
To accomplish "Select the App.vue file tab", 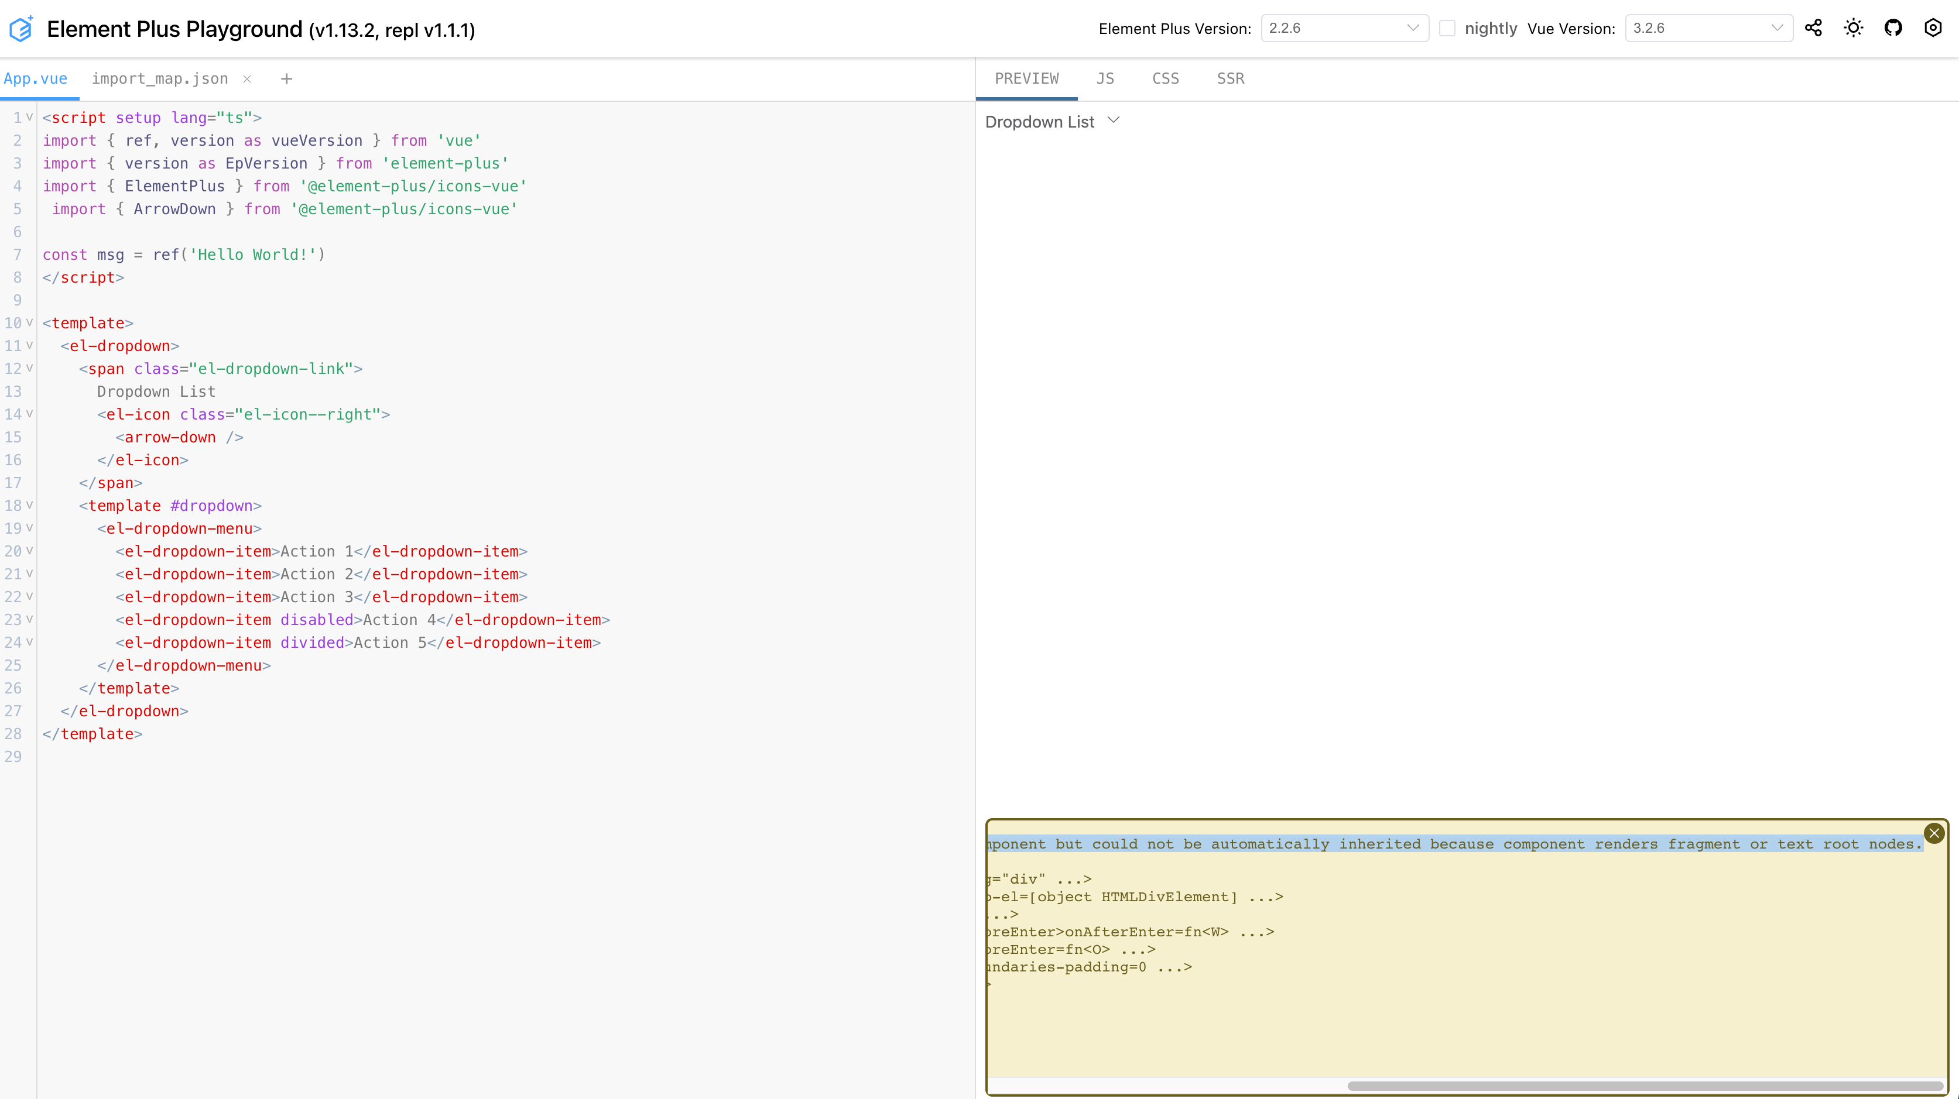I will click(36, 78).
